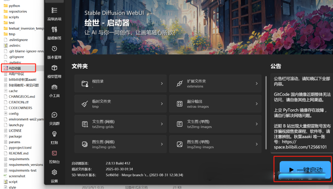Open 高级选项 advanced options in sidebar
The image size is (333, 189).
point(54,14)
